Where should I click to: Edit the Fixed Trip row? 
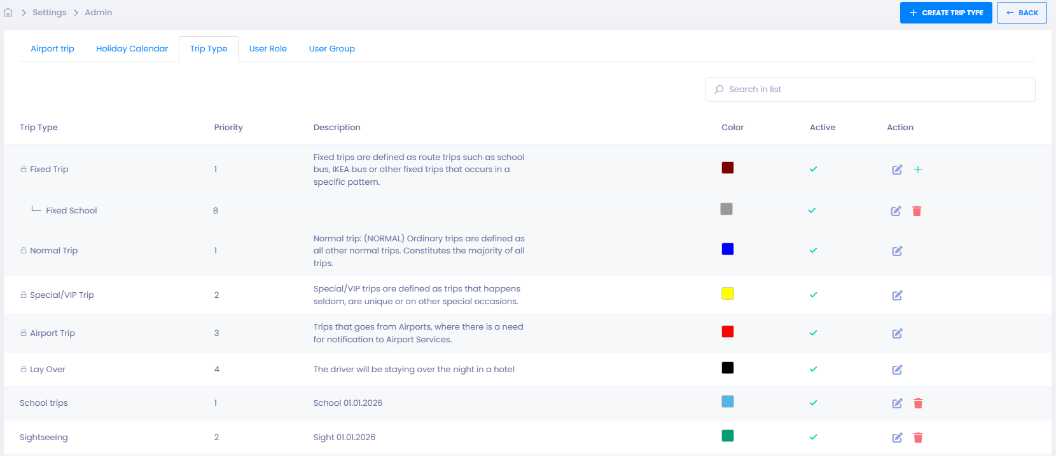coord(897,170)
